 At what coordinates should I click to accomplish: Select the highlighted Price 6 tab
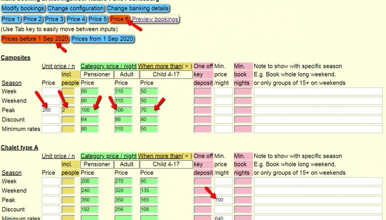tap(120, 19)
